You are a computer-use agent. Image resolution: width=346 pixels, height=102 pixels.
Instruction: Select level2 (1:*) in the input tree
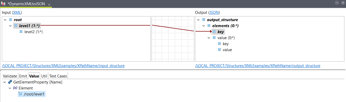pyautogui.click(x=34, y=32)
